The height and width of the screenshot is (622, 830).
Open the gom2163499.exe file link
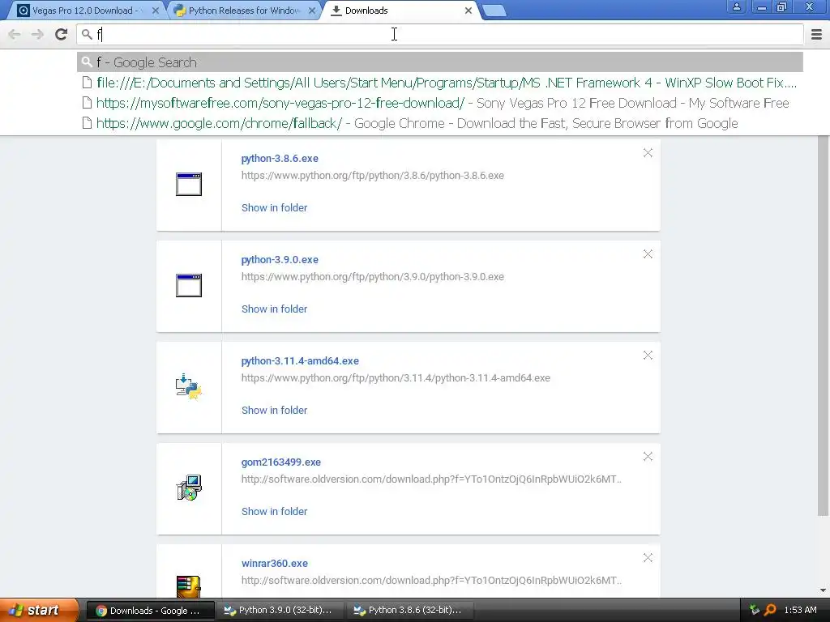coord(281,462)
